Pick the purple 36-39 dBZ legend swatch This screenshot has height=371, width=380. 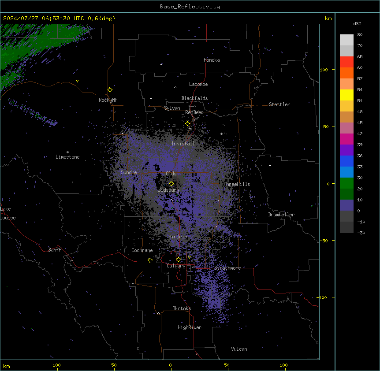tap(346, 150)
